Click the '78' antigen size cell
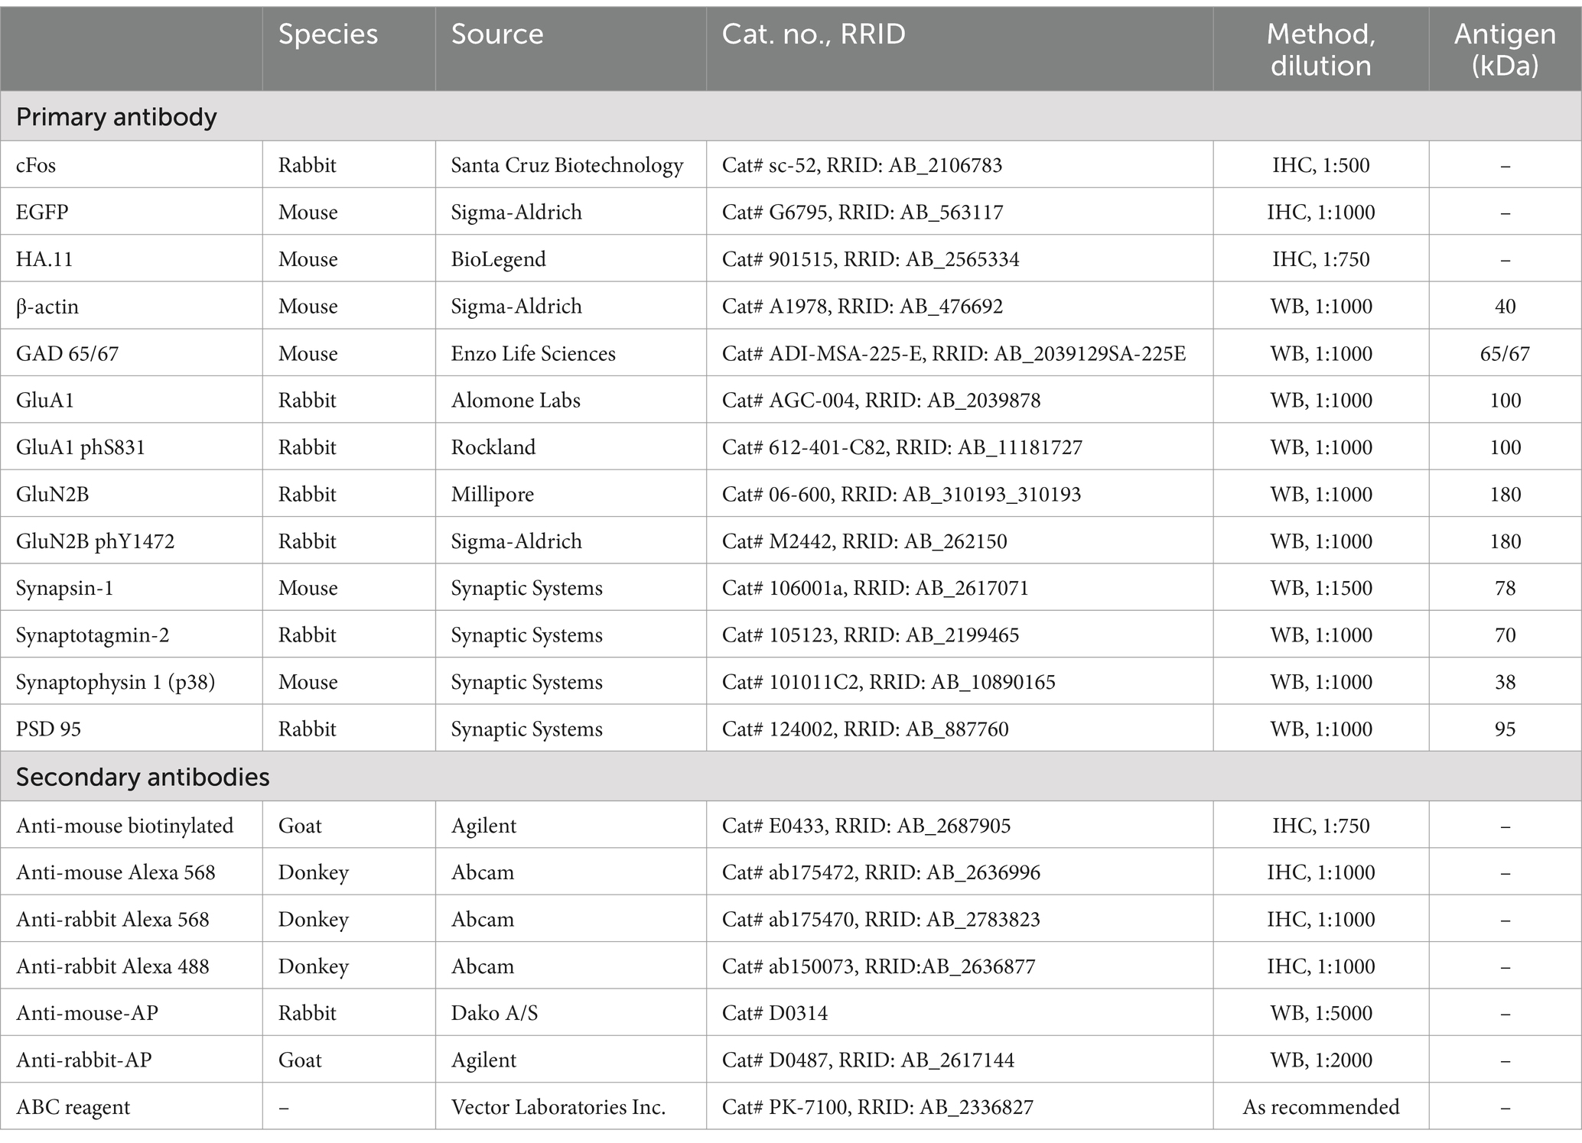Image resolution: width=1582 pixels, height=1143 pixels. (1506, 588)
